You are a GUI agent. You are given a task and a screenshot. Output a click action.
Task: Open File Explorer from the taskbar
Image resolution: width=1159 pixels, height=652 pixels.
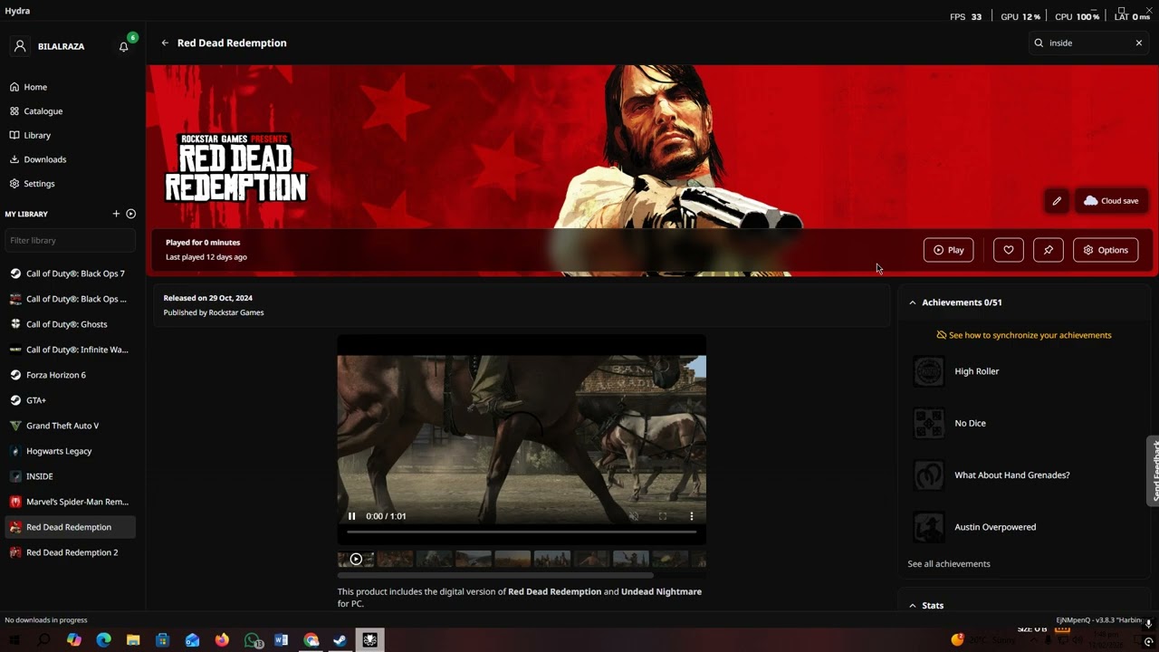click(133, 640)
